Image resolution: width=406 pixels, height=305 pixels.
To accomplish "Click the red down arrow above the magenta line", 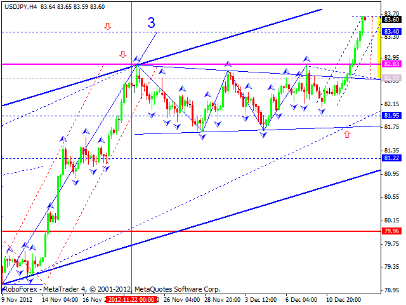I will (122, 54).
